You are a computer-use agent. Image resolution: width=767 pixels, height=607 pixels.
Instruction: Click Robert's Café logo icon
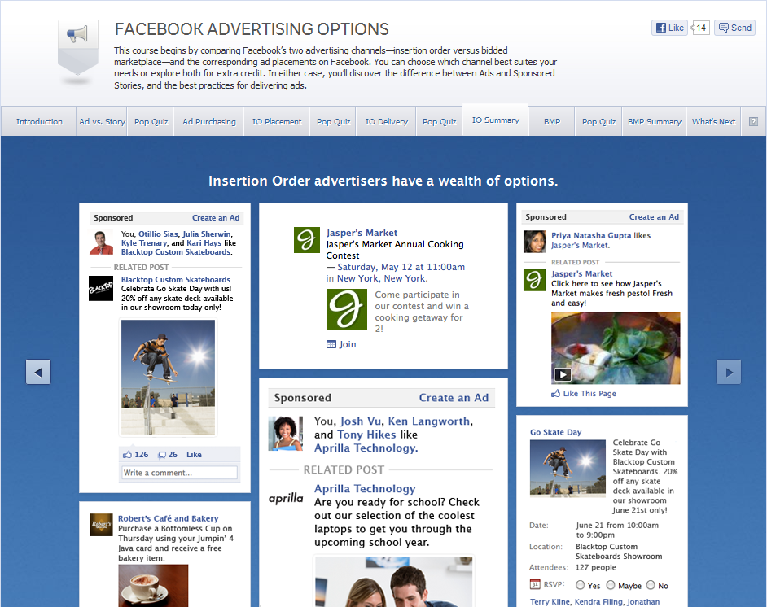[x=101, y=524]
